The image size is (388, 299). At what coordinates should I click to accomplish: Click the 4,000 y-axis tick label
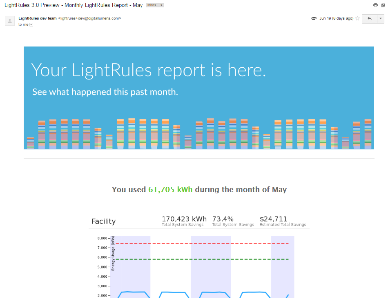(102, 277)
